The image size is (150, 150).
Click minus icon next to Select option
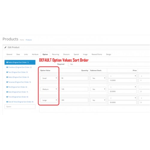point(7,77)
